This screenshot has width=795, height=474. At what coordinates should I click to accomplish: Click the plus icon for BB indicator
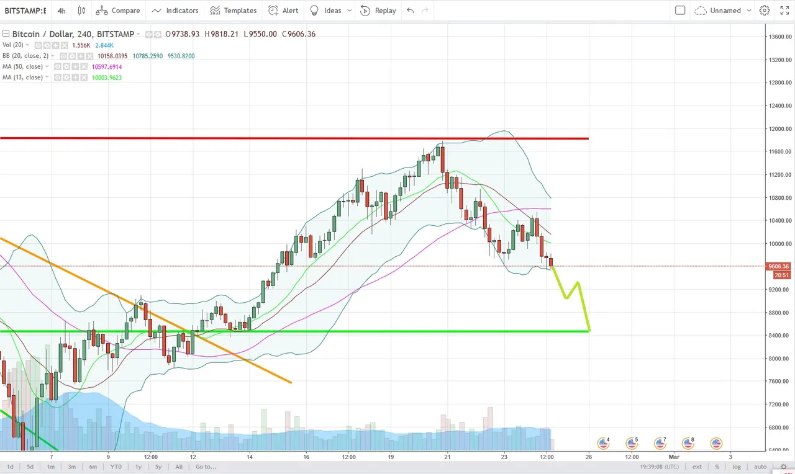[x=81, y=56]
